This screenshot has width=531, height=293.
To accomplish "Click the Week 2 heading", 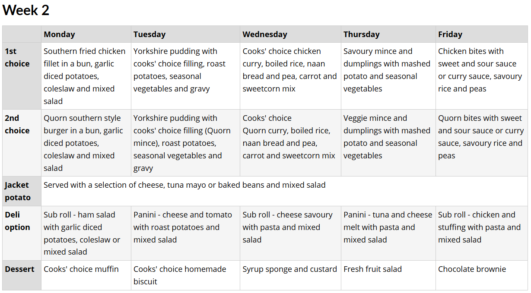I will point(26,10).
